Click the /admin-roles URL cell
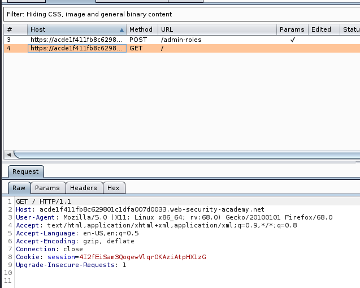The image size is (360, 288). pyautogui.click(x=181, y=40)
